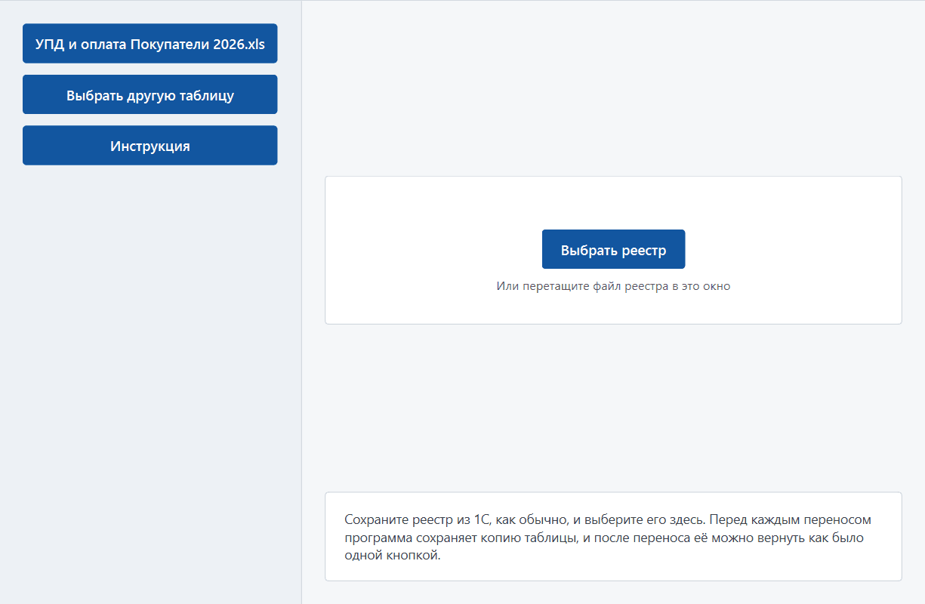
Task: Open the file УПД и оплата Покупатели 2026.xls
Action: click(x=150, y=44)
